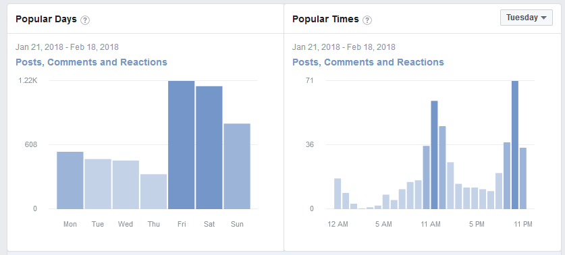Click the tallest bar near 11 PM
The image size is (565, 255).
(x=515, y=145)
